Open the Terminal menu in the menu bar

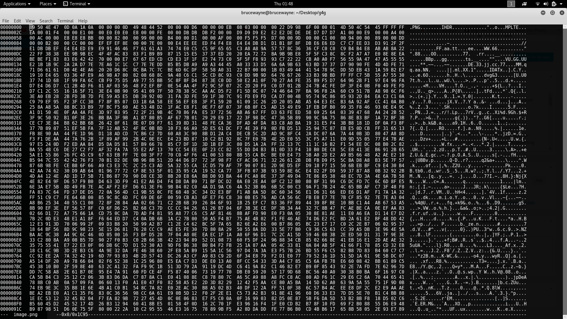65,21
